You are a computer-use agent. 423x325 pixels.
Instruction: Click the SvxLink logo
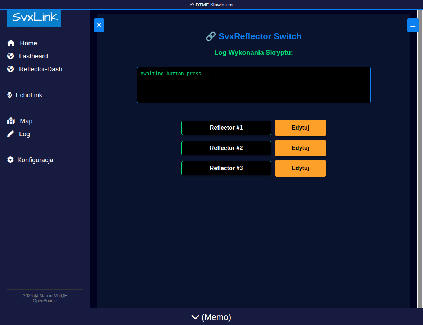tap(34, 17)
